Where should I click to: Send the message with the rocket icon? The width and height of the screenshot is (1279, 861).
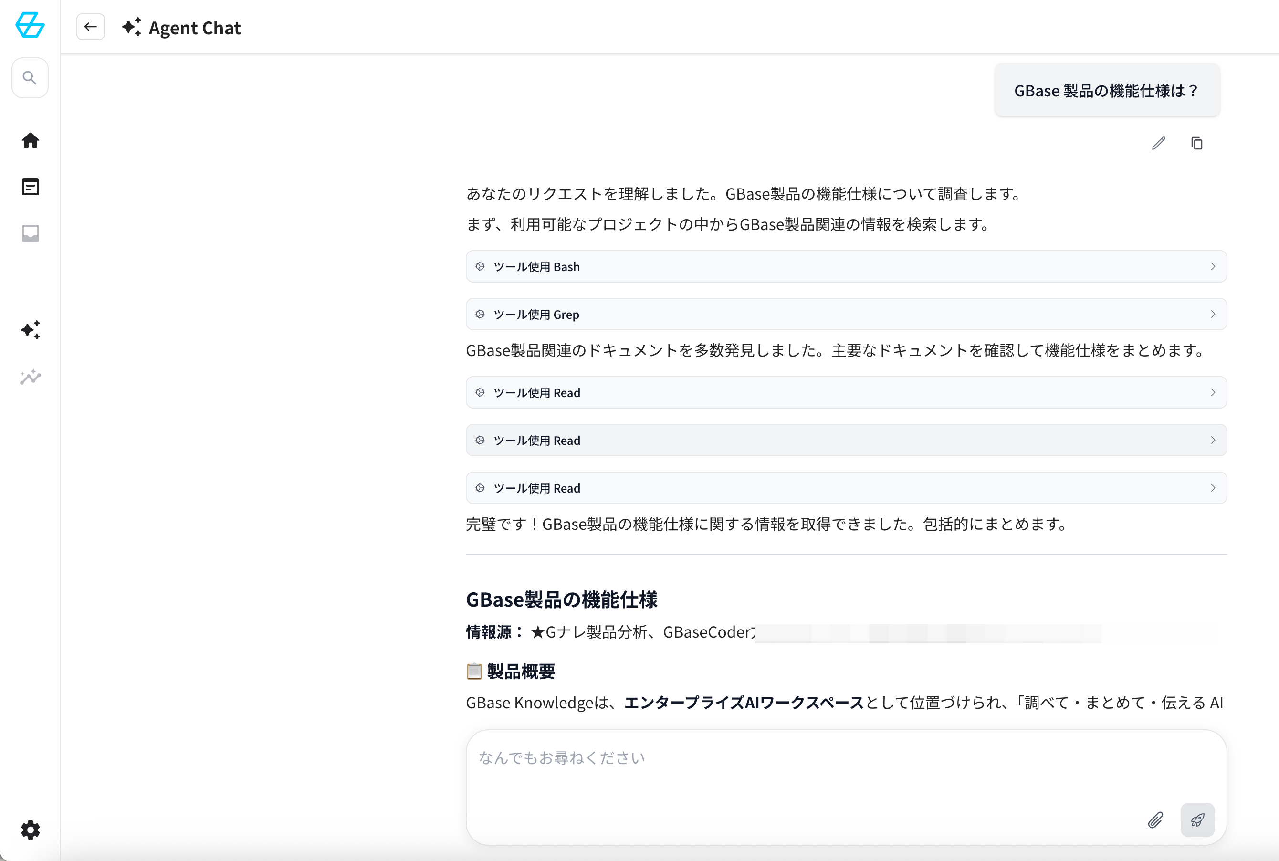(1198, 820)
